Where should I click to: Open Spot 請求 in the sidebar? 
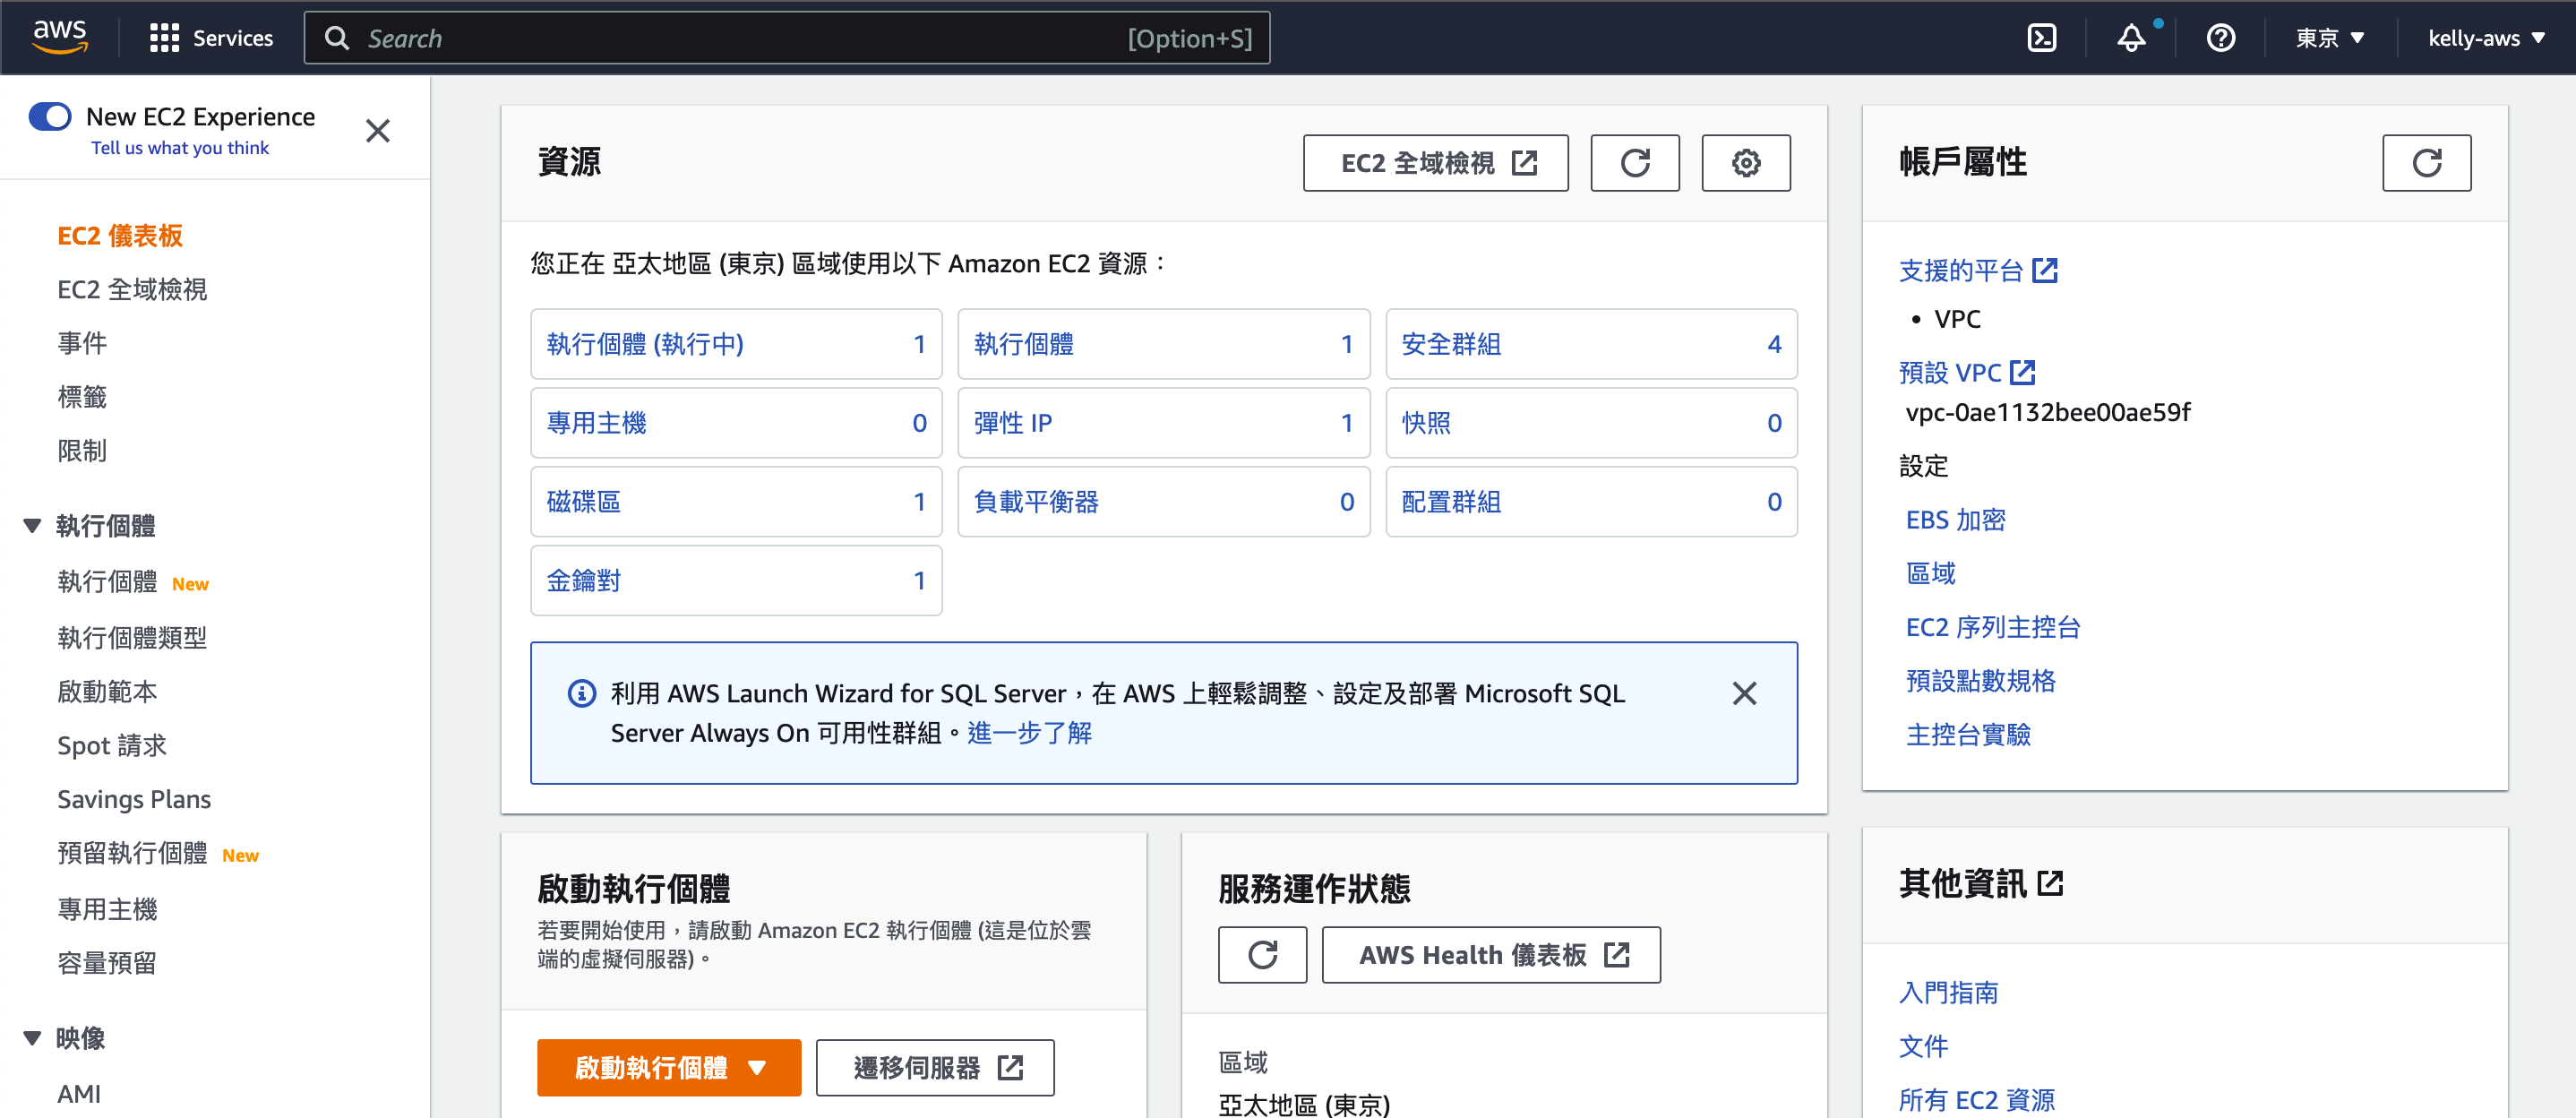tap(112, 745)
